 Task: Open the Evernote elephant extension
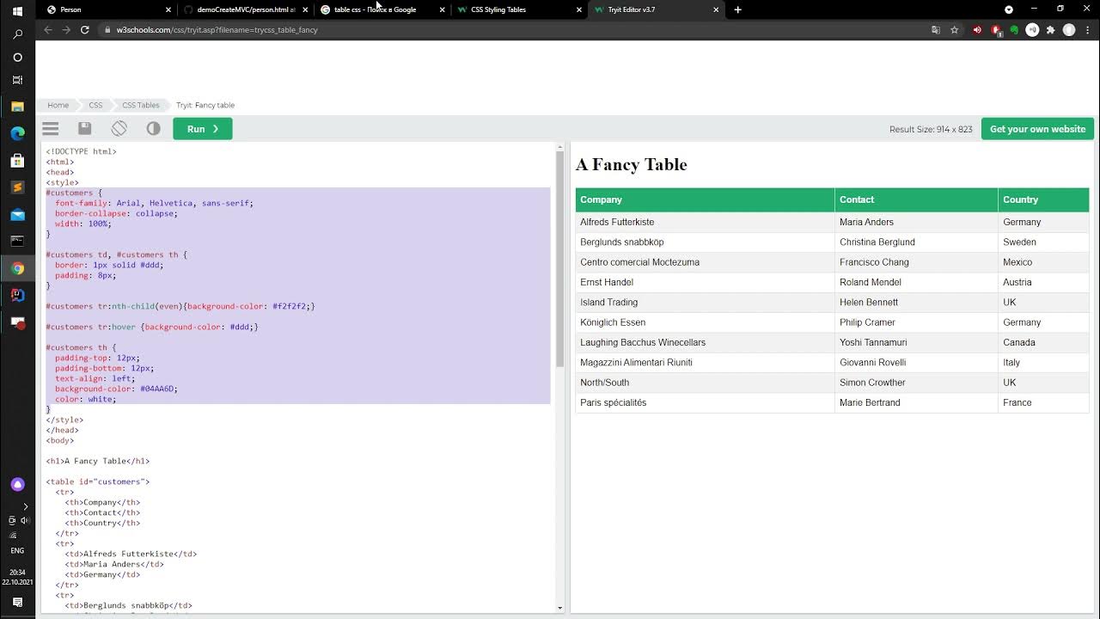pyautogui.click(x=1014, y=30)
